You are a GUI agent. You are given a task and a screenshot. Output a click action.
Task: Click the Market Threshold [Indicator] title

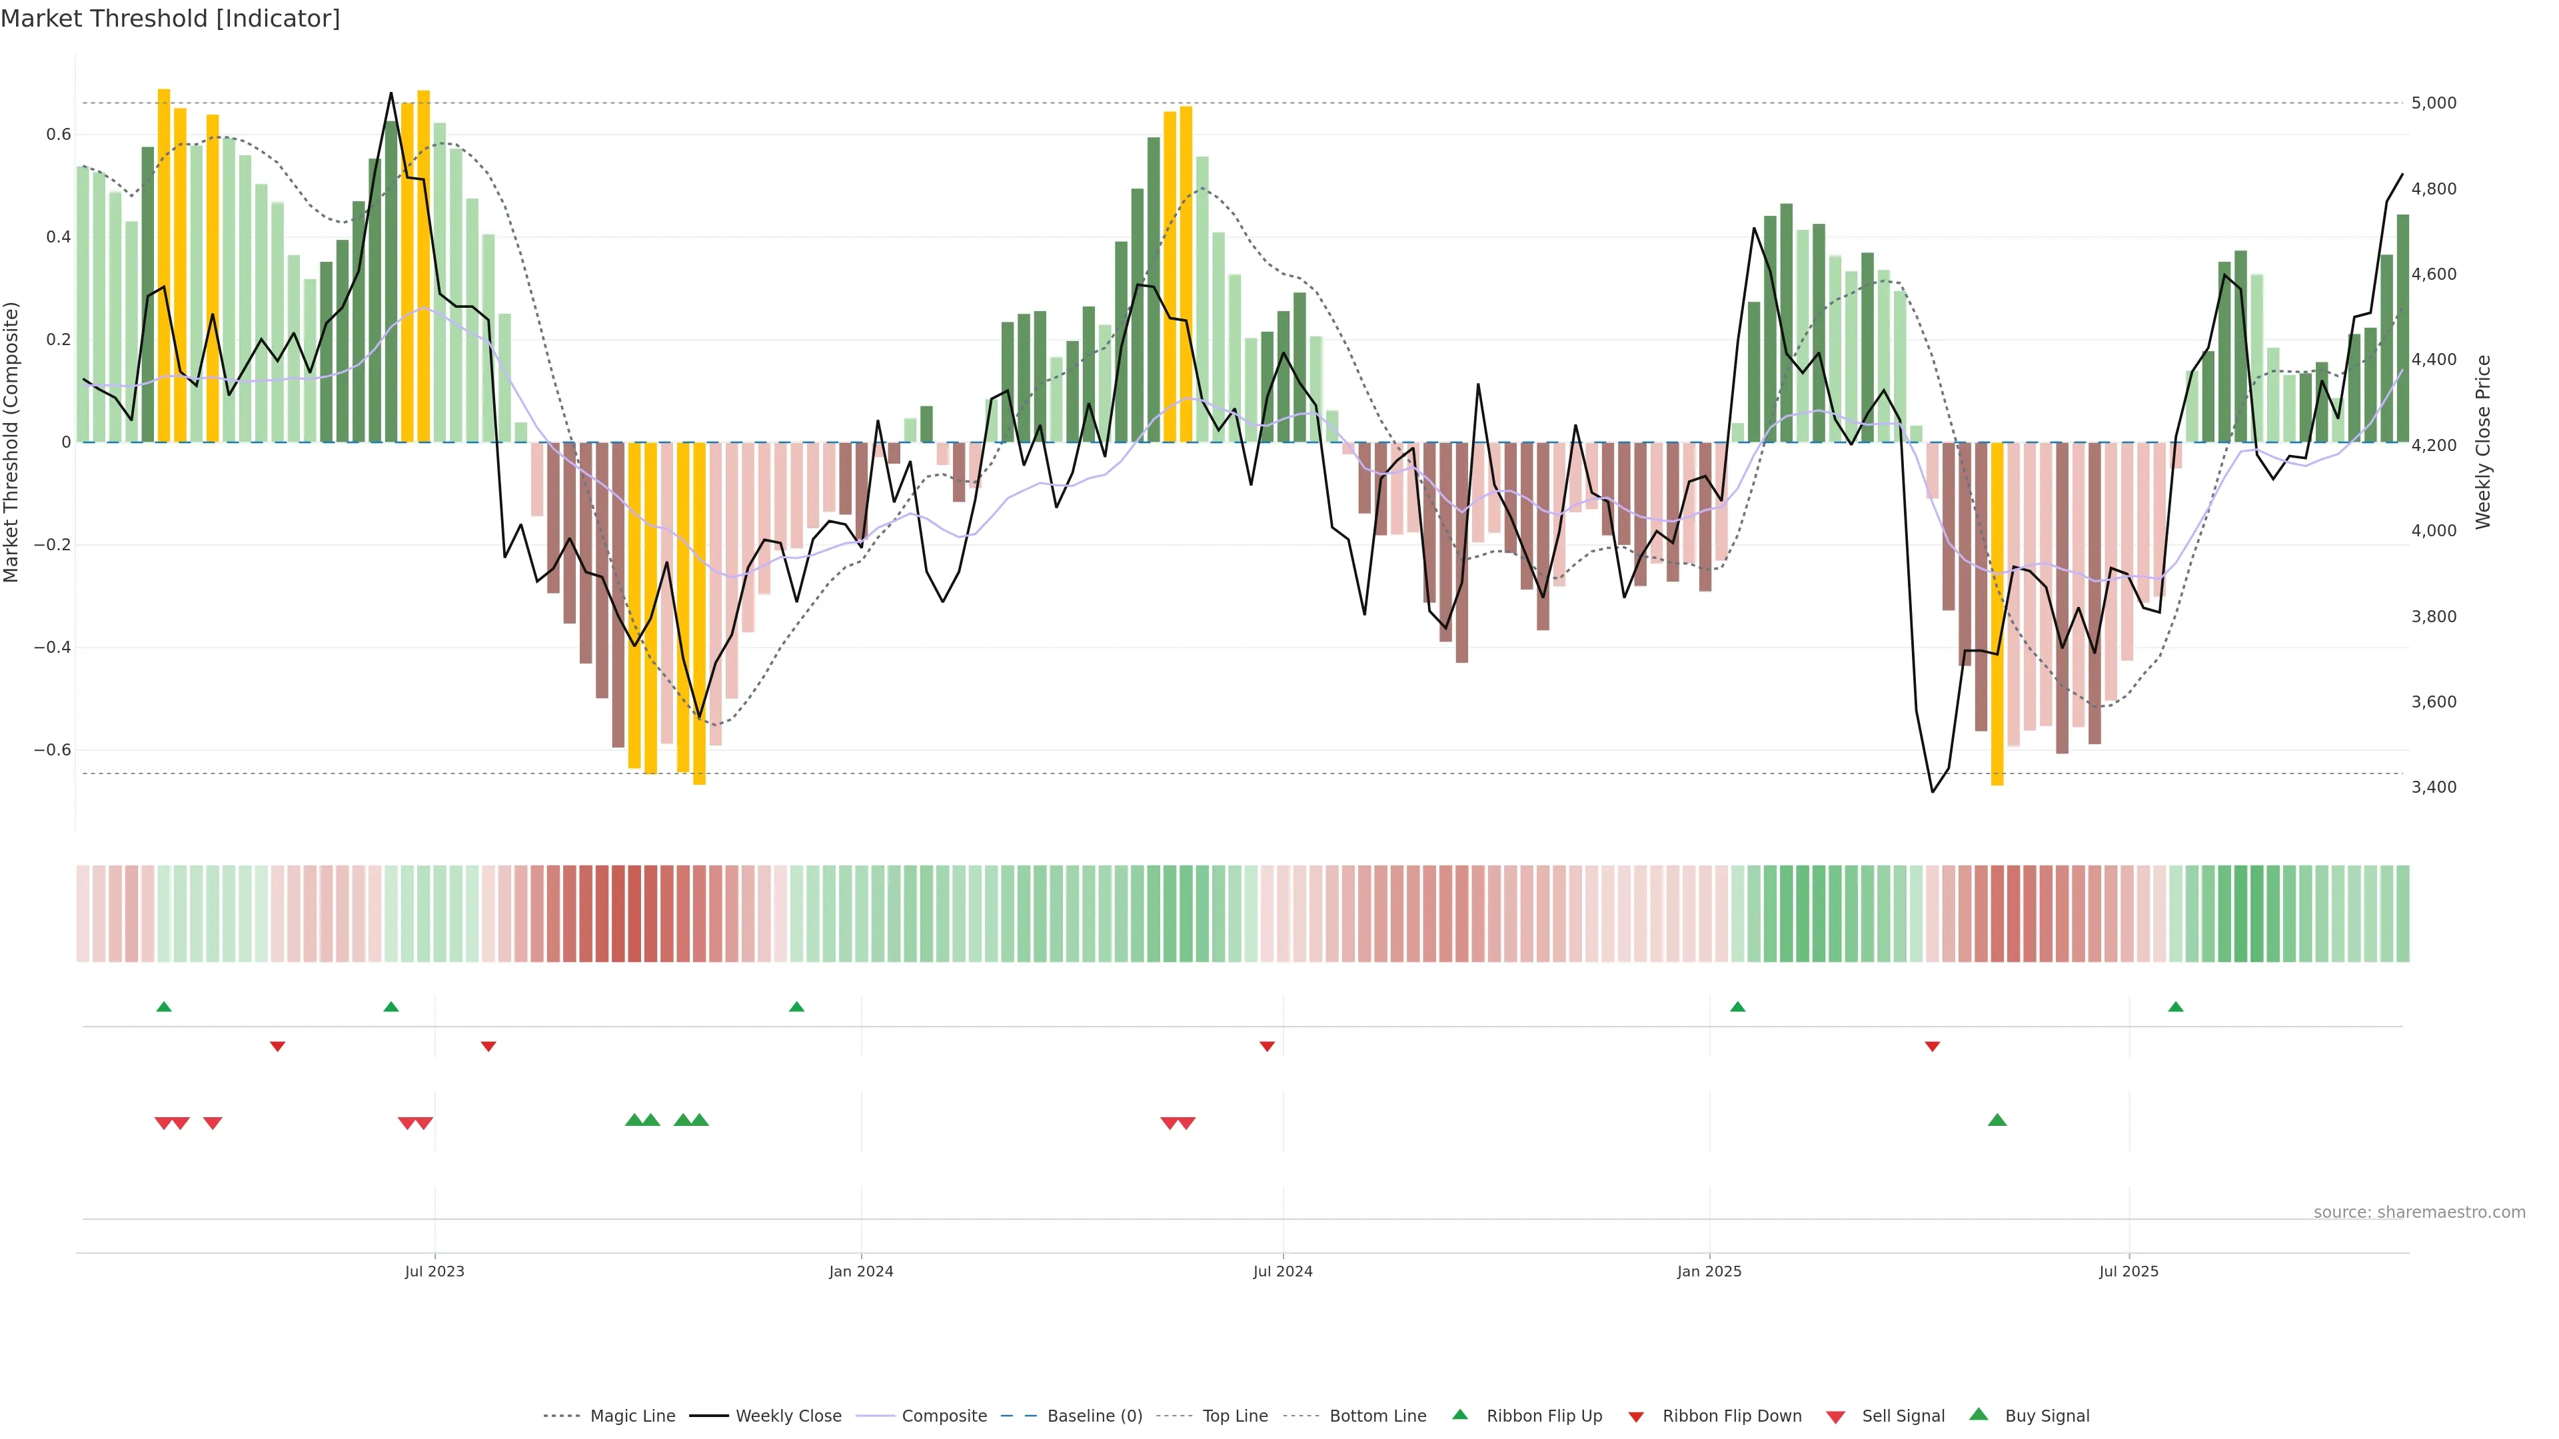[170, 19]
